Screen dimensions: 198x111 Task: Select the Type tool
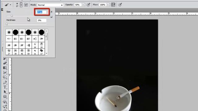(x=5, y=87)
